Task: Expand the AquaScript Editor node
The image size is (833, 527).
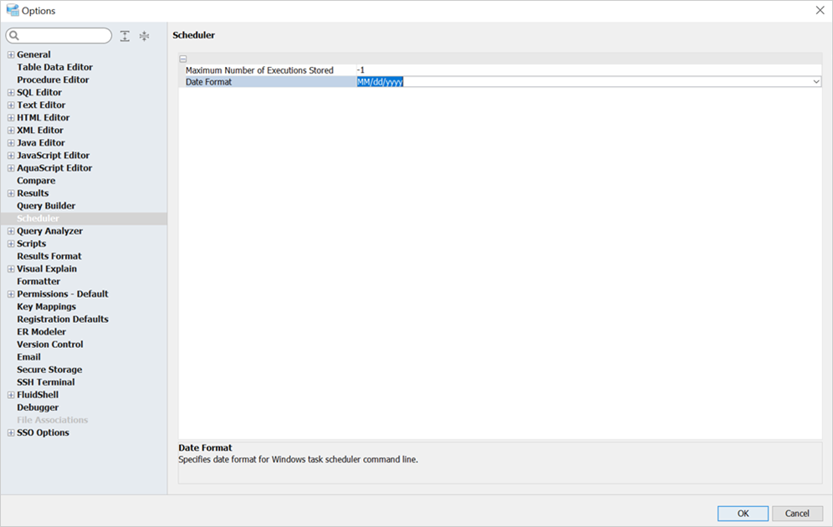Action: click(11, 168)
